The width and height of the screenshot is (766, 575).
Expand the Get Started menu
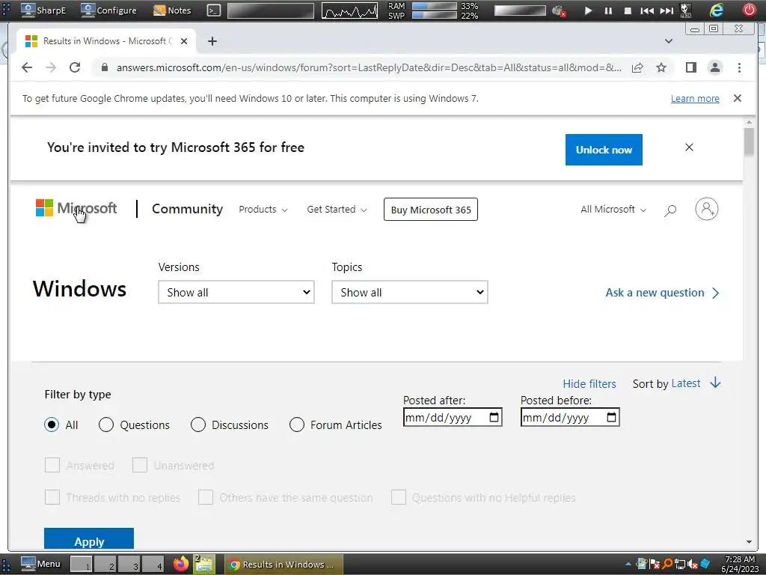coord(337,210)
